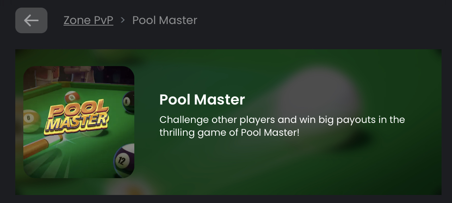The width and height of the screenshot is (452, 203).
Task: Click the green banner background below the description
Action: (259, 167)
